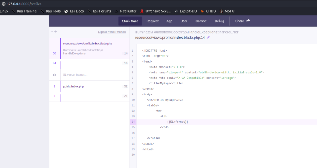Screen dimensions: 317x168
Task: Switch to the Request tab
Action: pos(152,21)
